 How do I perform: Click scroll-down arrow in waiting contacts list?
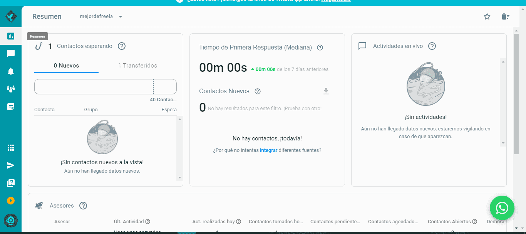(179, 178)
